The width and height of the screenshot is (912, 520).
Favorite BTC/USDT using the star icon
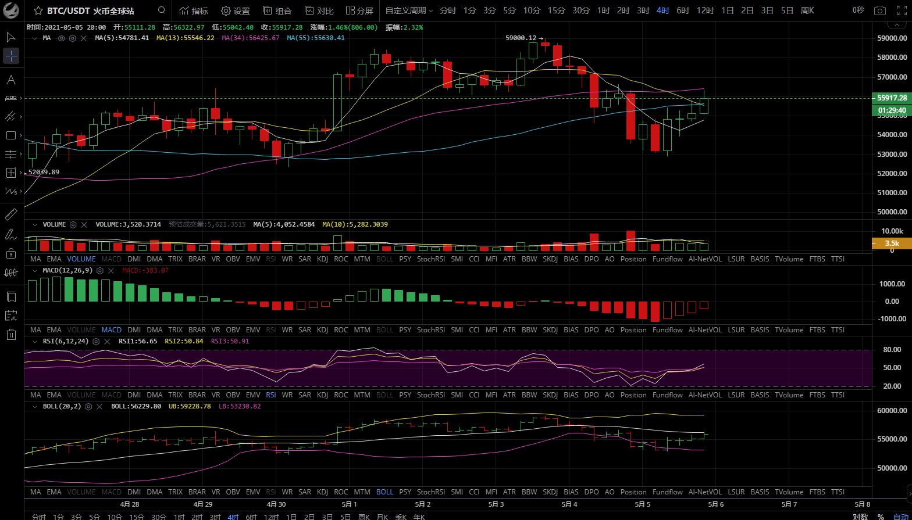click(x=38, y=10)
